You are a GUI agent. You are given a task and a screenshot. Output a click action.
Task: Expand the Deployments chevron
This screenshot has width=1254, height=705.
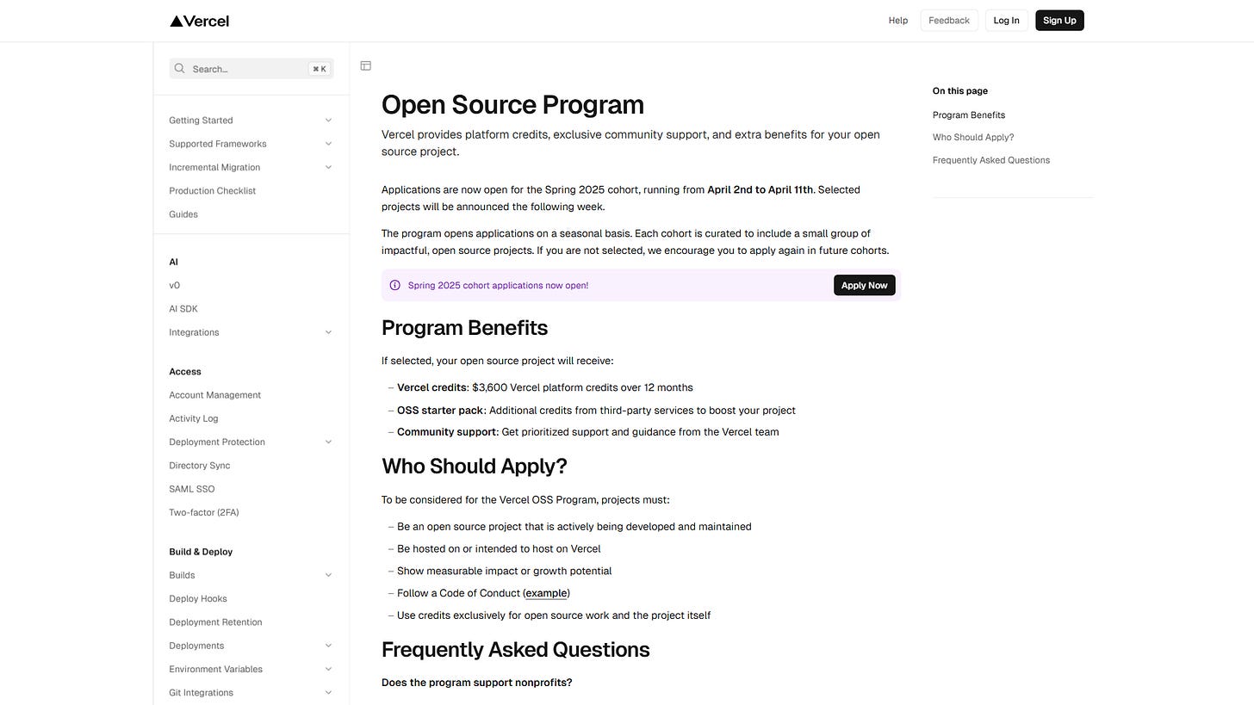pos(328,646)
